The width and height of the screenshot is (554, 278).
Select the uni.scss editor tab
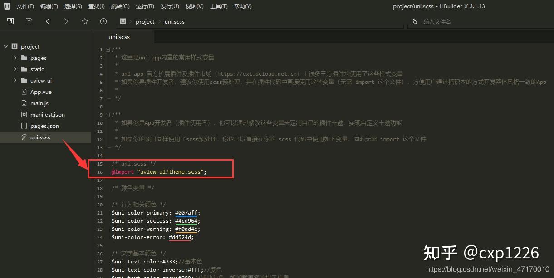click(x=119, y=37)
